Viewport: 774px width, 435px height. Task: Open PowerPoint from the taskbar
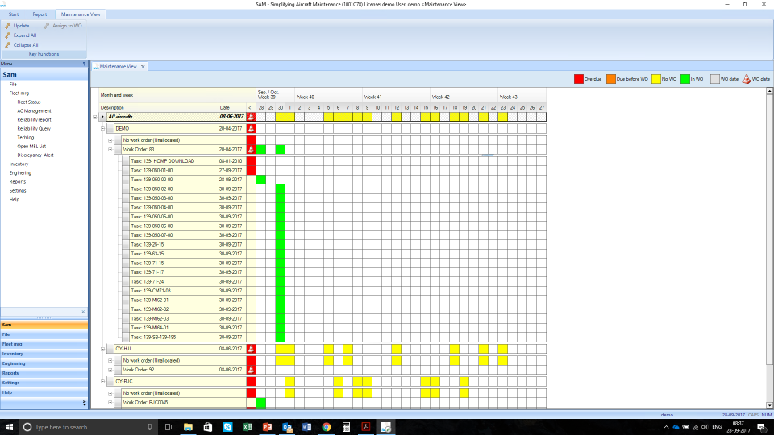pyautogui.click(x=267, y=427)
